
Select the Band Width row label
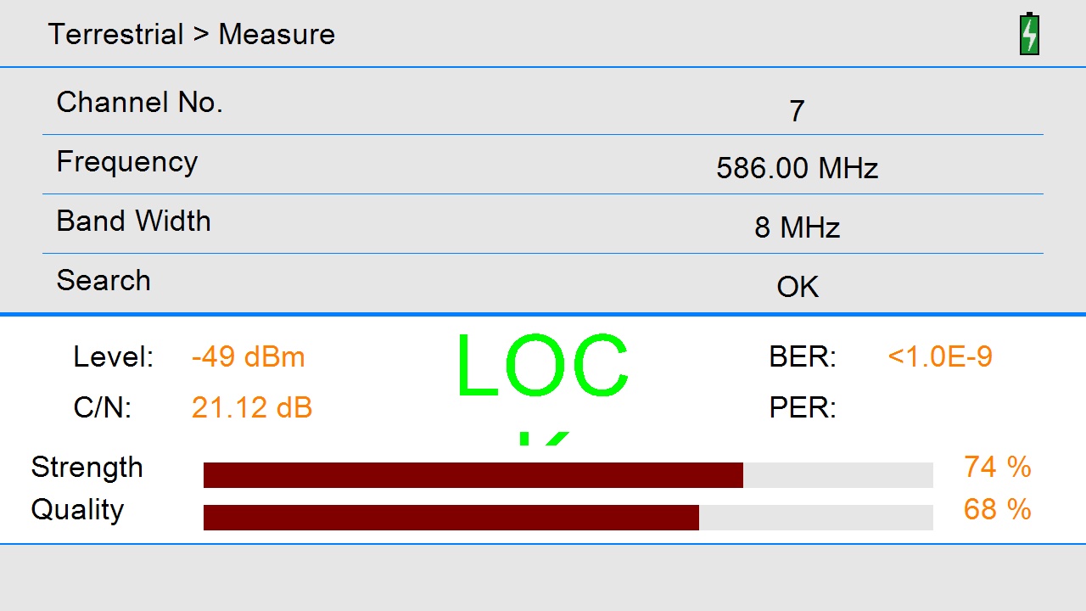point(133,221)
